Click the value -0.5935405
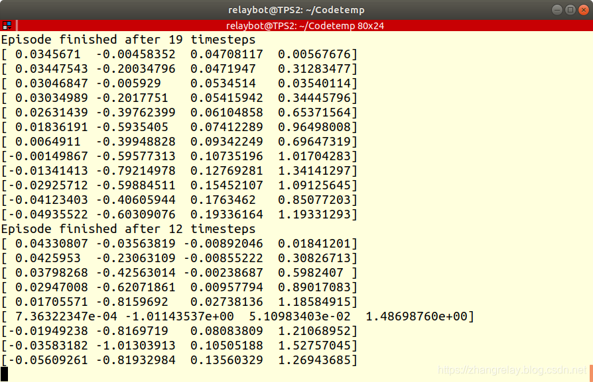The width and height of the screenshot is (593, 382). pos(131,127)
